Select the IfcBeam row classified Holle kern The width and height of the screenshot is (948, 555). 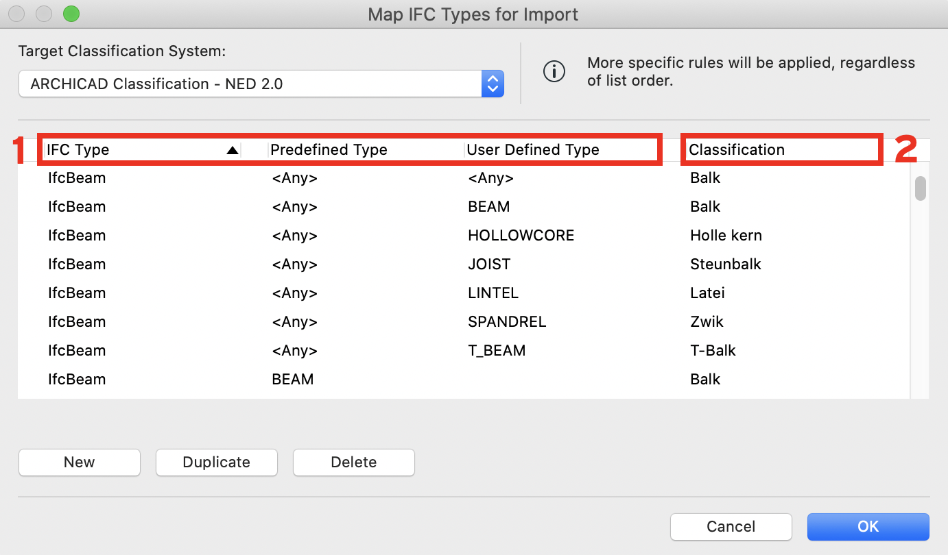464,235
